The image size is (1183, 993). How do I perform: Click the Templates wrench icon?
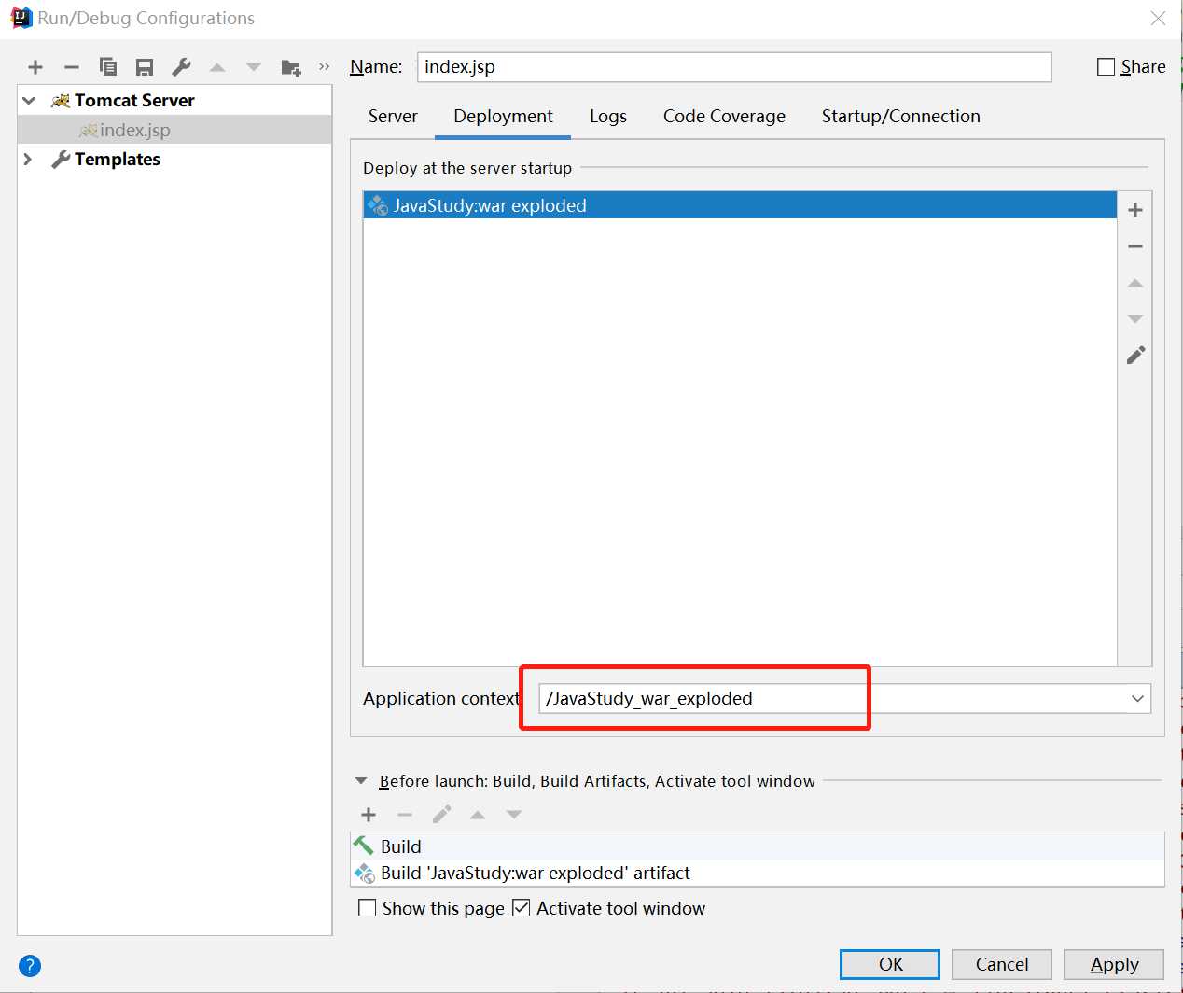tap(61, 160)
